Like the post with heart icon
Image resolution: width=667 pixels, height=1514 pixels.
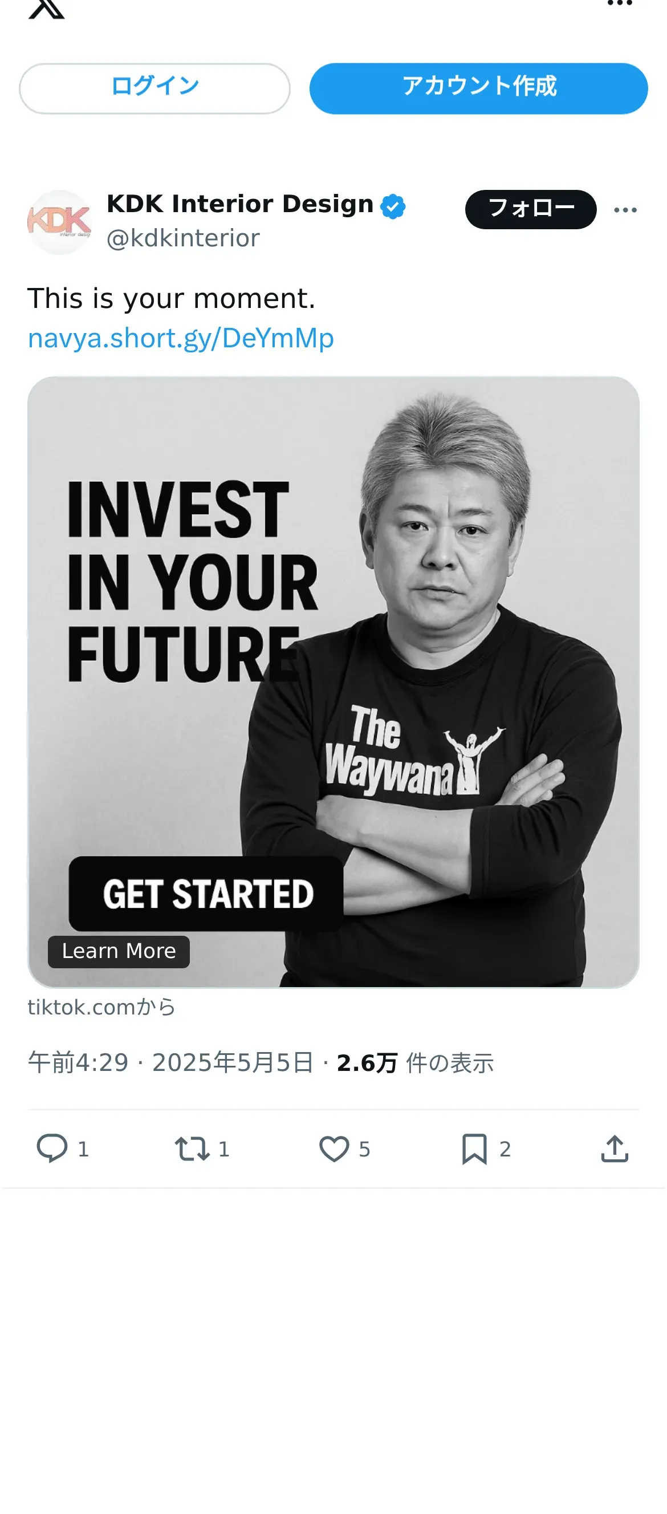(334, 1148)
